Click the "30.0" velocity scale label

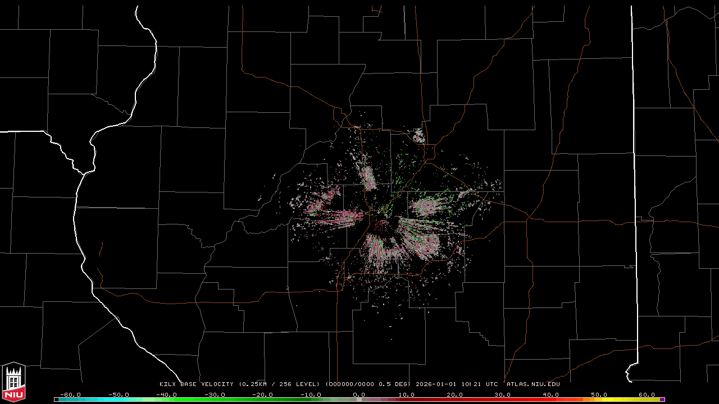tap(503, 394)
